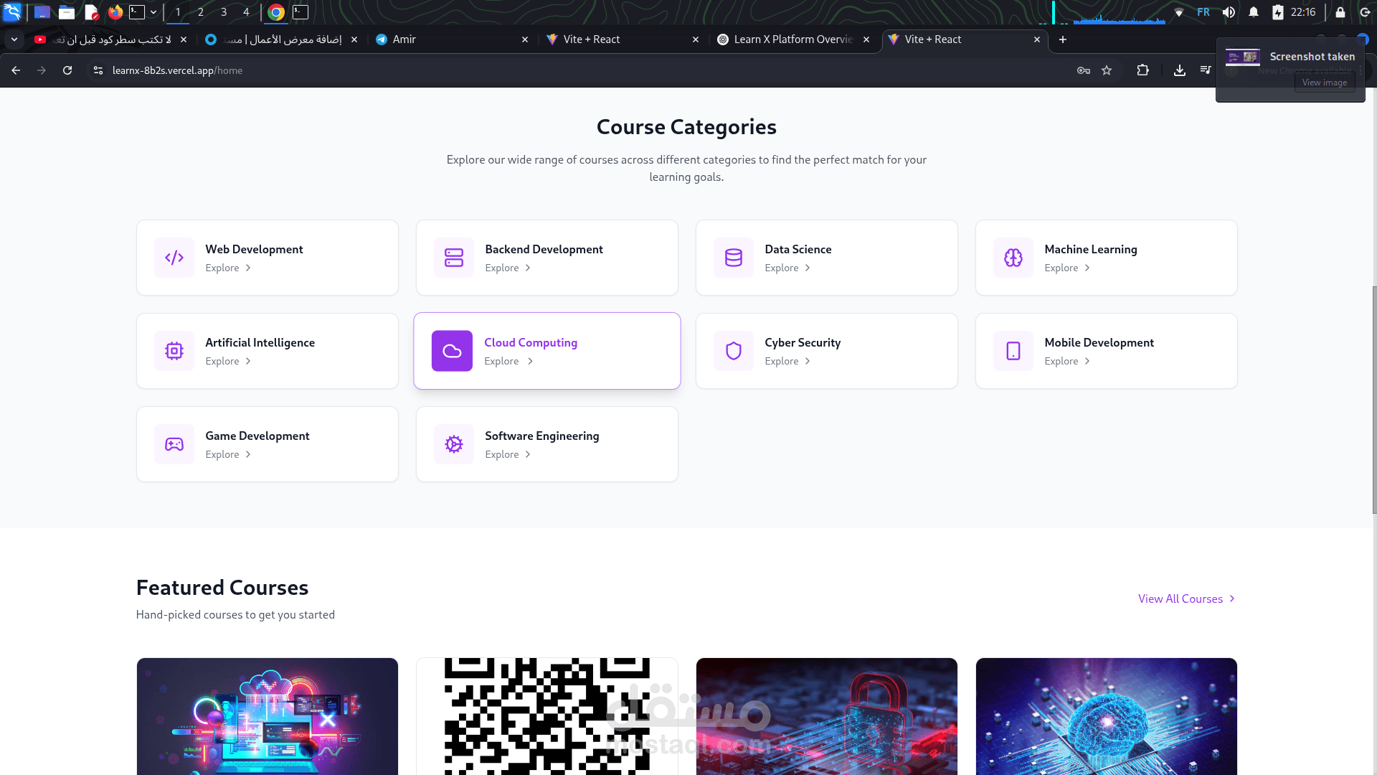Open a new browser tab
This screenshot has height=775, width=1377.
pyautogui.click(x=1063, y=39)
